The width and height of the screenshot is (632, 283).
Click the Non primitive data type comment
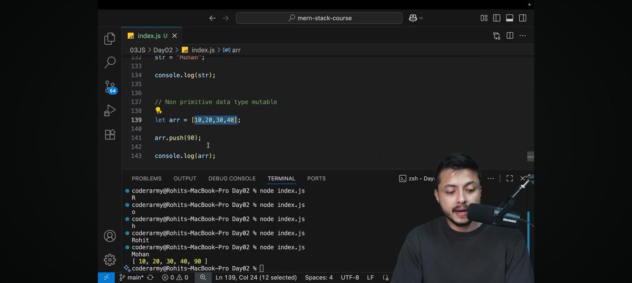click(x=216, y=102)
